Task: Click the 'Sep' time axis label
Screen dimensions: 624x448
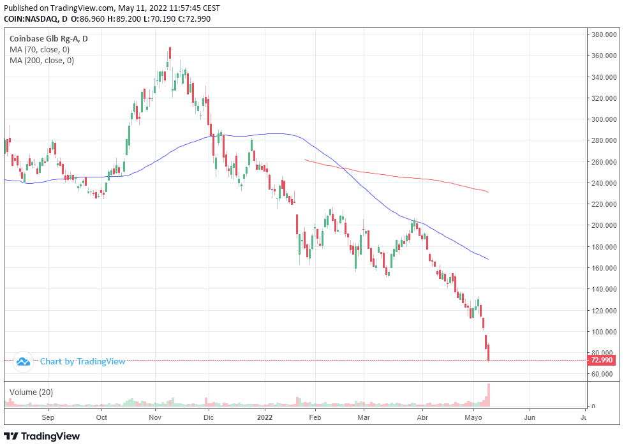Action: coord(48,418)
